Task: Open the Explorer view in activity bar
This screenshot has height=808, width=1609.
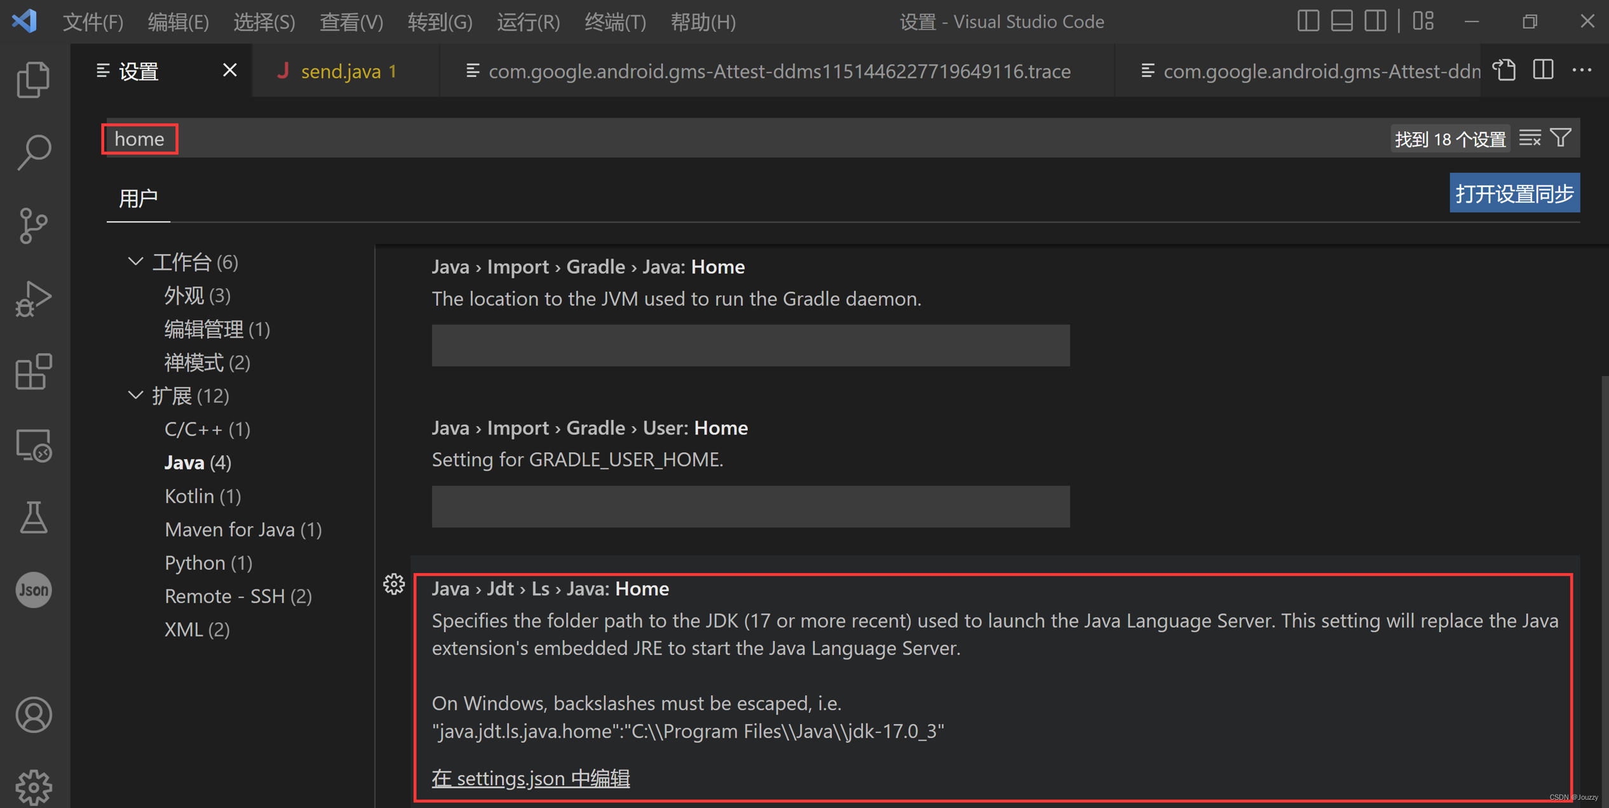Action: 33,79
